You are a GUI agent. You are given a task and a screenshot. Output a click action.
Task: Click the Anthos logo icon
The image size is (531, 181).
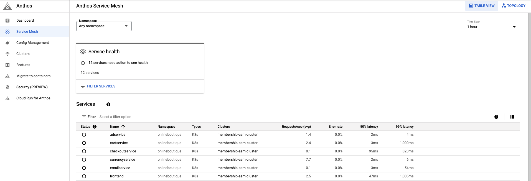(7, 6)
